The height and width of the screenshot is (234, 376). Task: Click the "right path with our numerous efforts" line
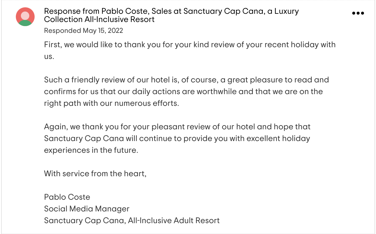point(111,103)
